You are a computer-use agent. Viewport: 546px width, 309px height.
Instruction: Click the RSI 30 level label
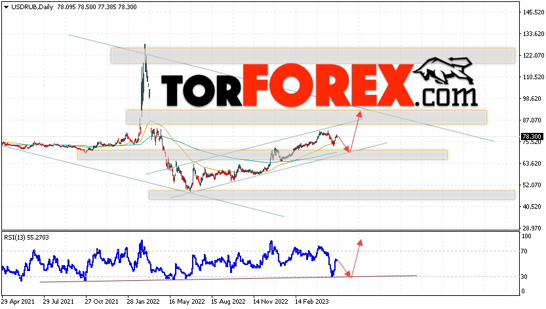coord(524,277)
